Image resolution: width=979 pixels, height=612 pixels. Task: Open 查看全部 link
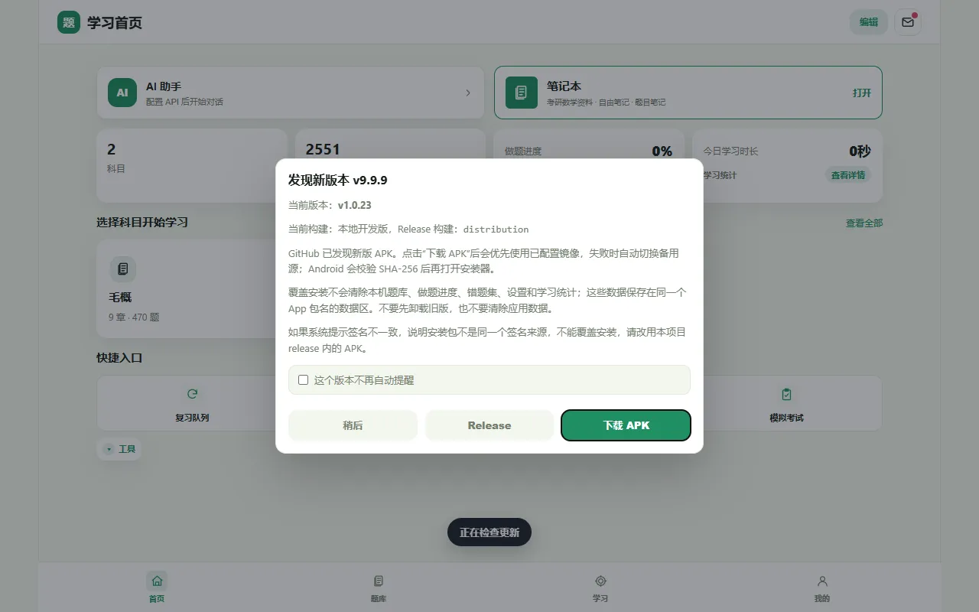tap(864, 223)
